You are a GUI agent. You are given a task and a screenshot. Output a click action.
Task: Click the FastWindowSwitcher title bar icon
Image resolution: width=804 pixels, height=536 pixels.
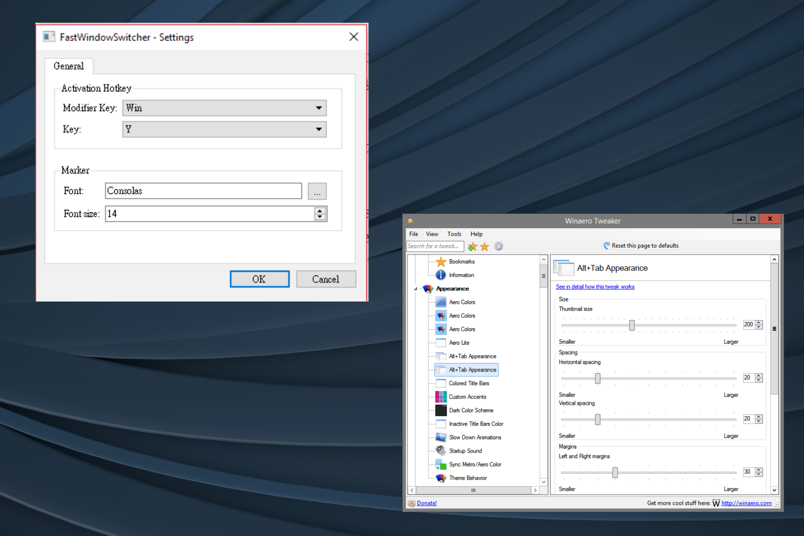49,37
